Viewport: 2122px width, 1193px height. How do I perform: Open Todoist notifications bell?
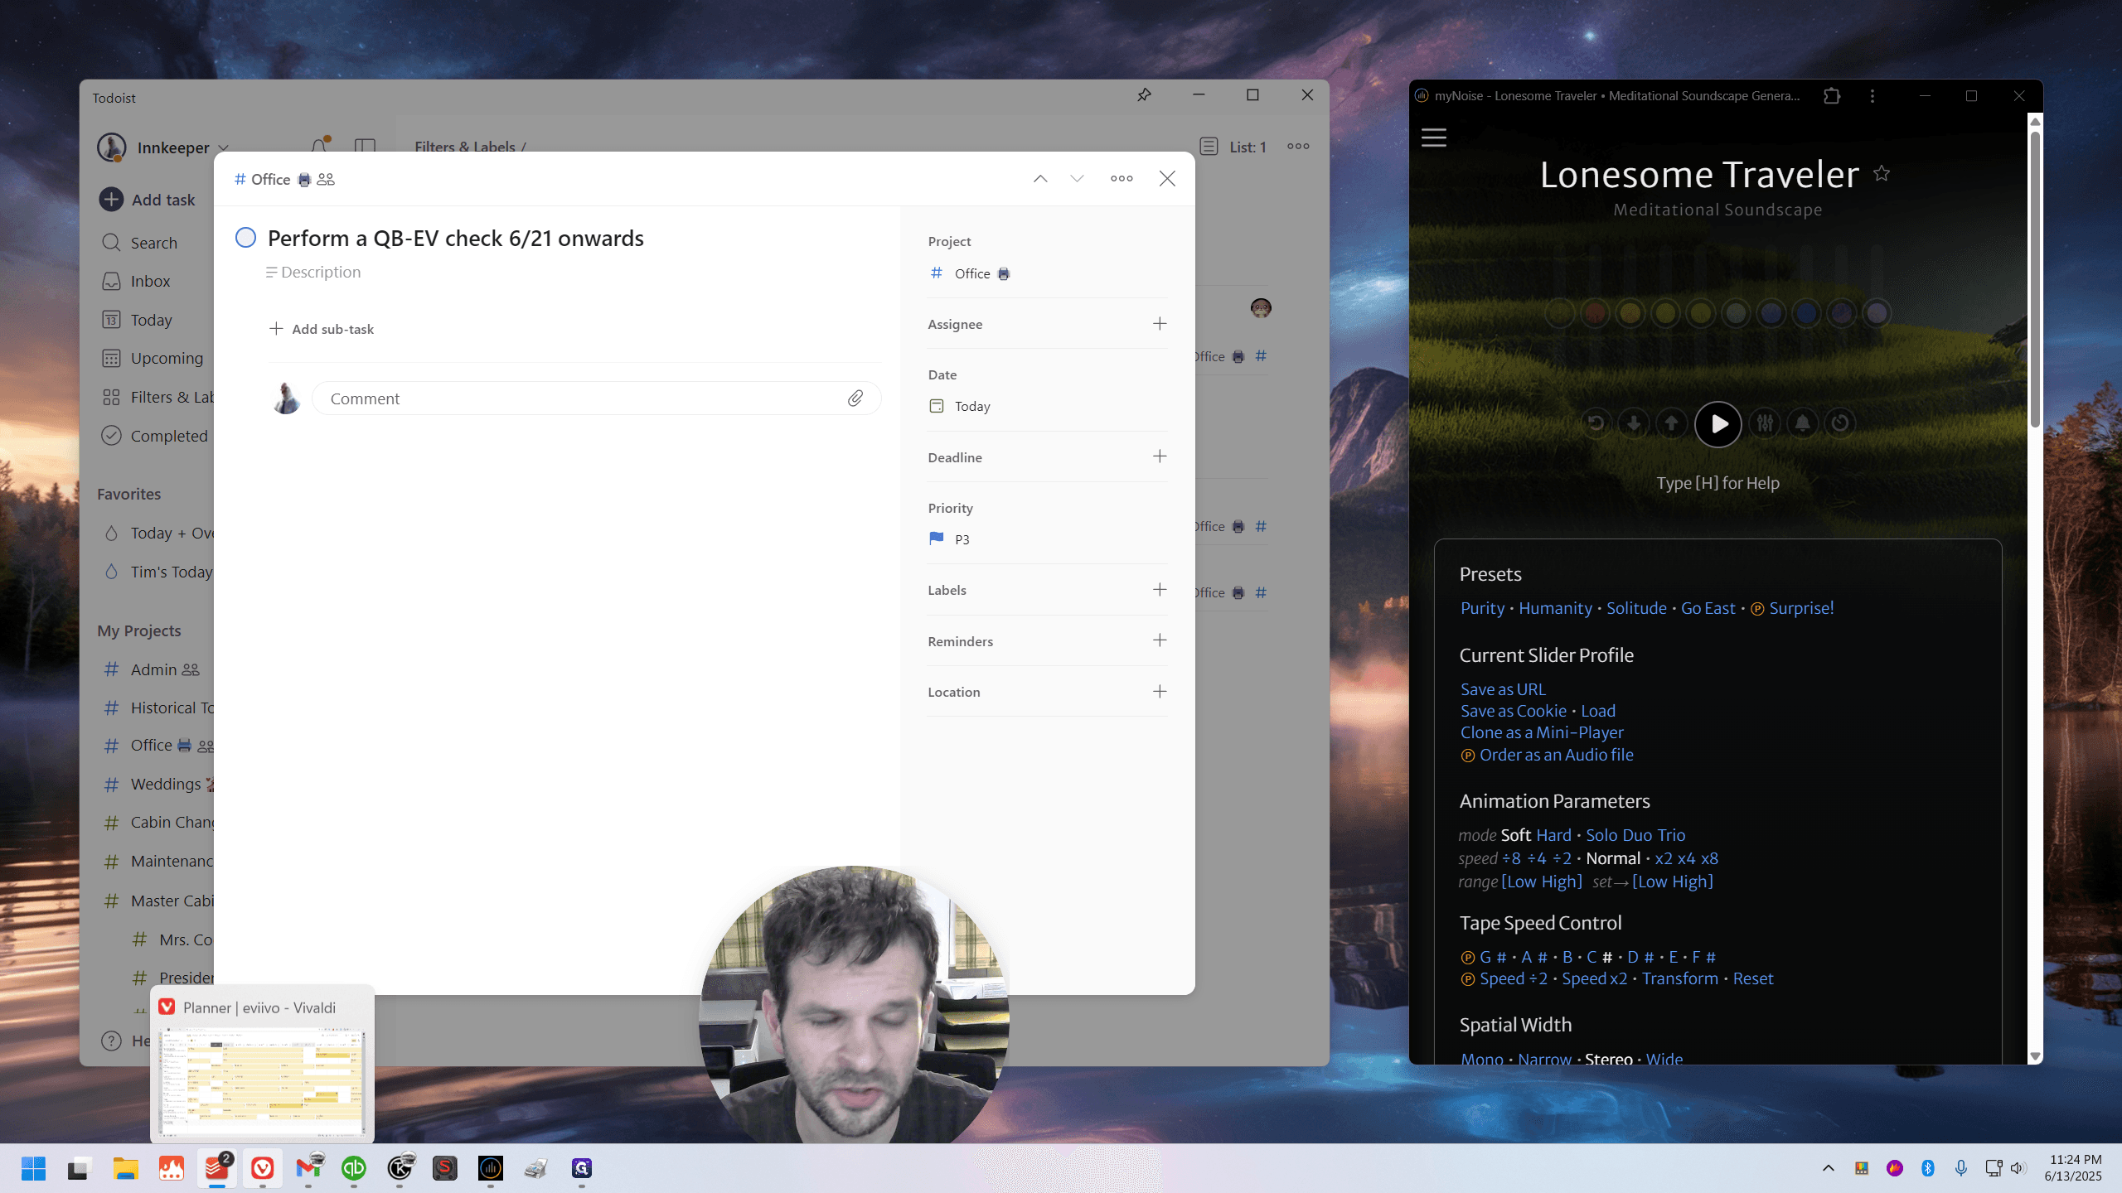coord(320,147)
